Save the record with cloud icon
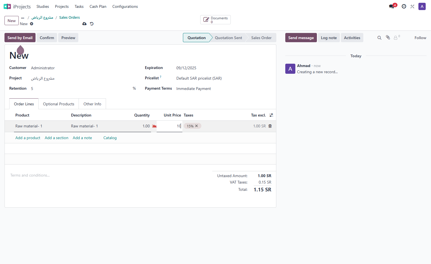The image size is (431, 264). pos(84,24)
